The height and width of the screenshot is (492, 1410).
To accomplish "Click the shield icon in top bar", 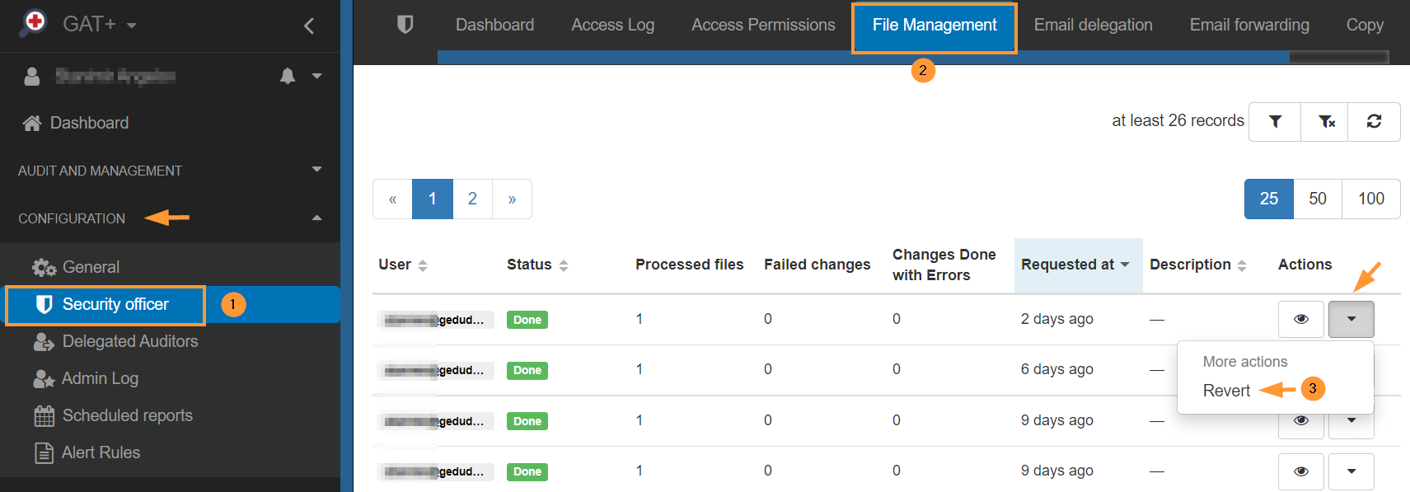I will click(x=405, y=25).
